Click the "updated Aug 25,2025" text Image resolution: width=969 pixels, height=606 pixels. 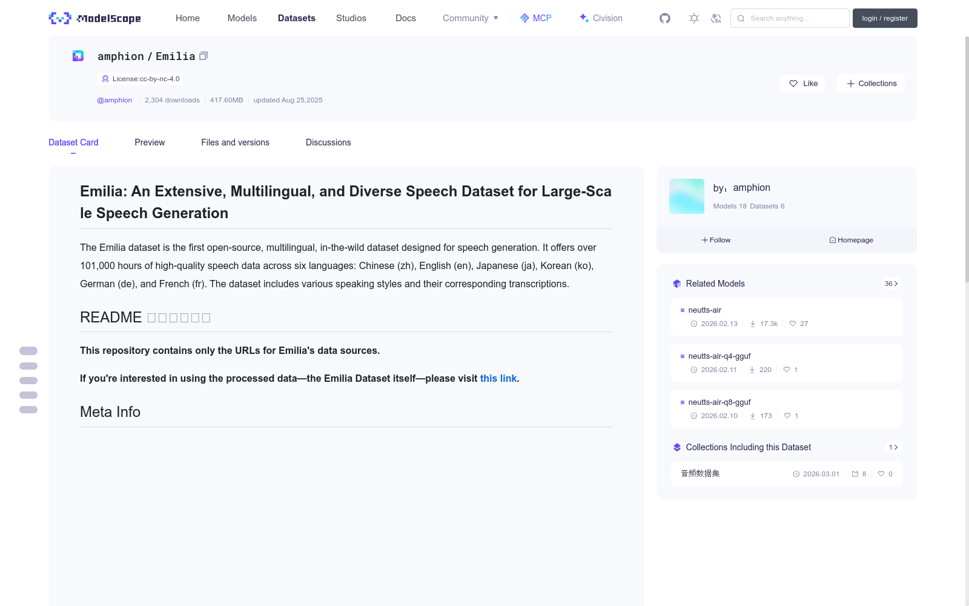[288, 100]
